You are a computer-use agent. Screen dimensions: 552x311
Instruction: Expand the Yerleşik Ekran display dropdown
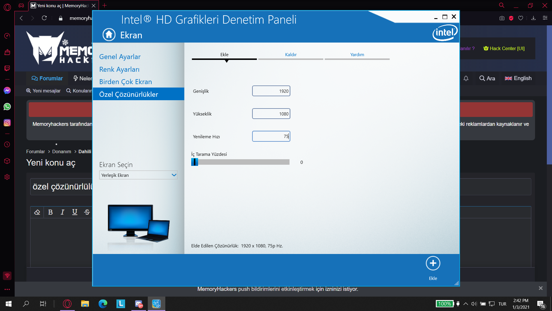(138, 175)
